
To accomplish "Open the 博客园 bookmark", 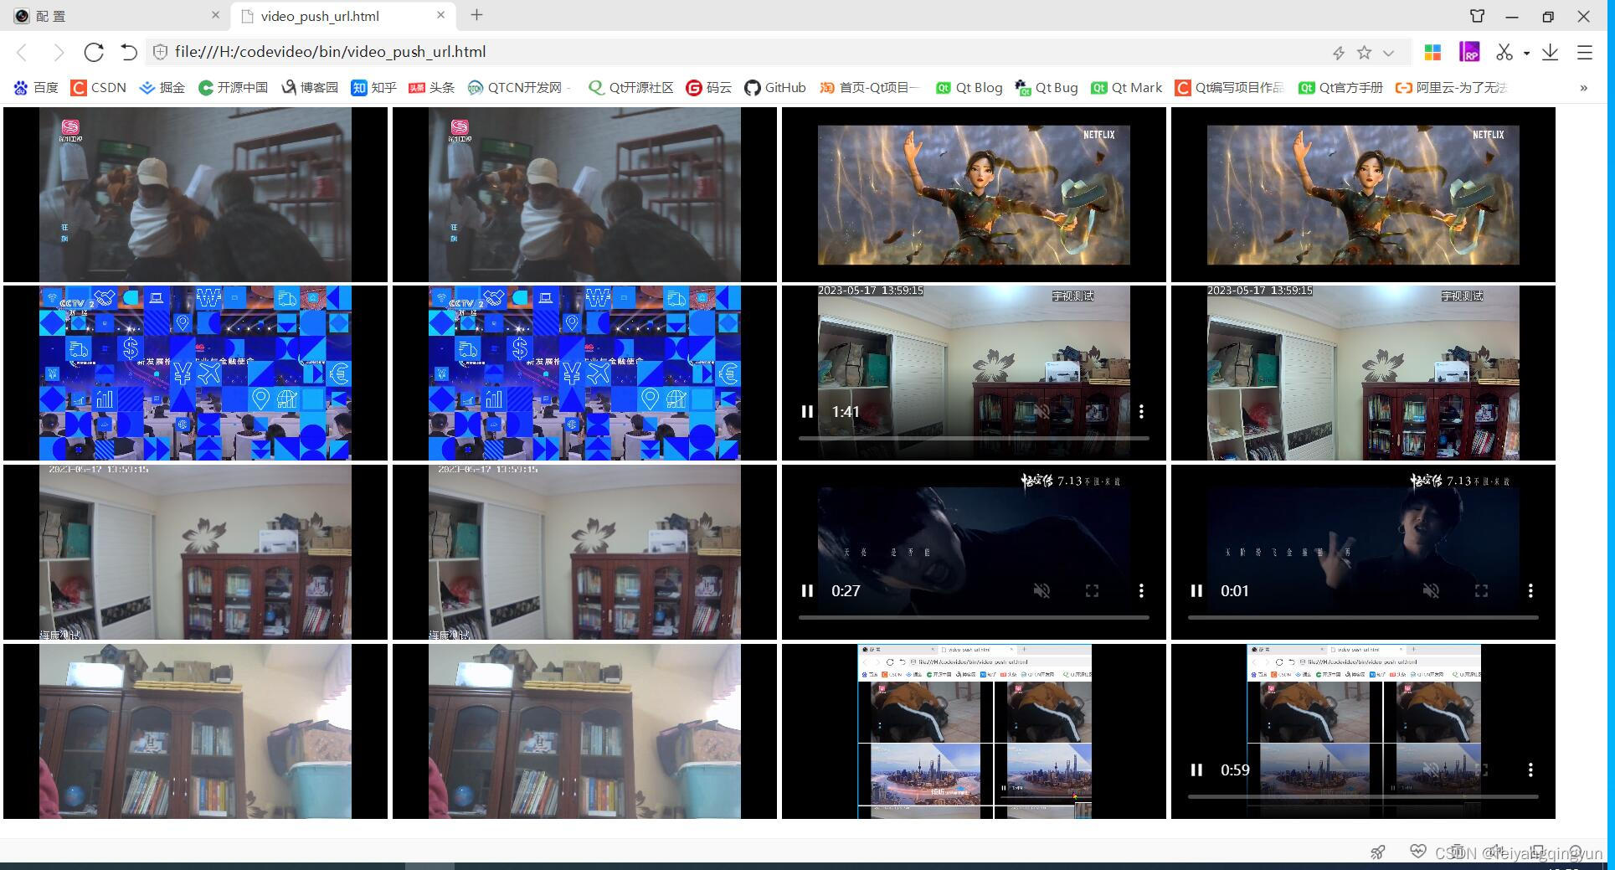I will tap(310, 87).
